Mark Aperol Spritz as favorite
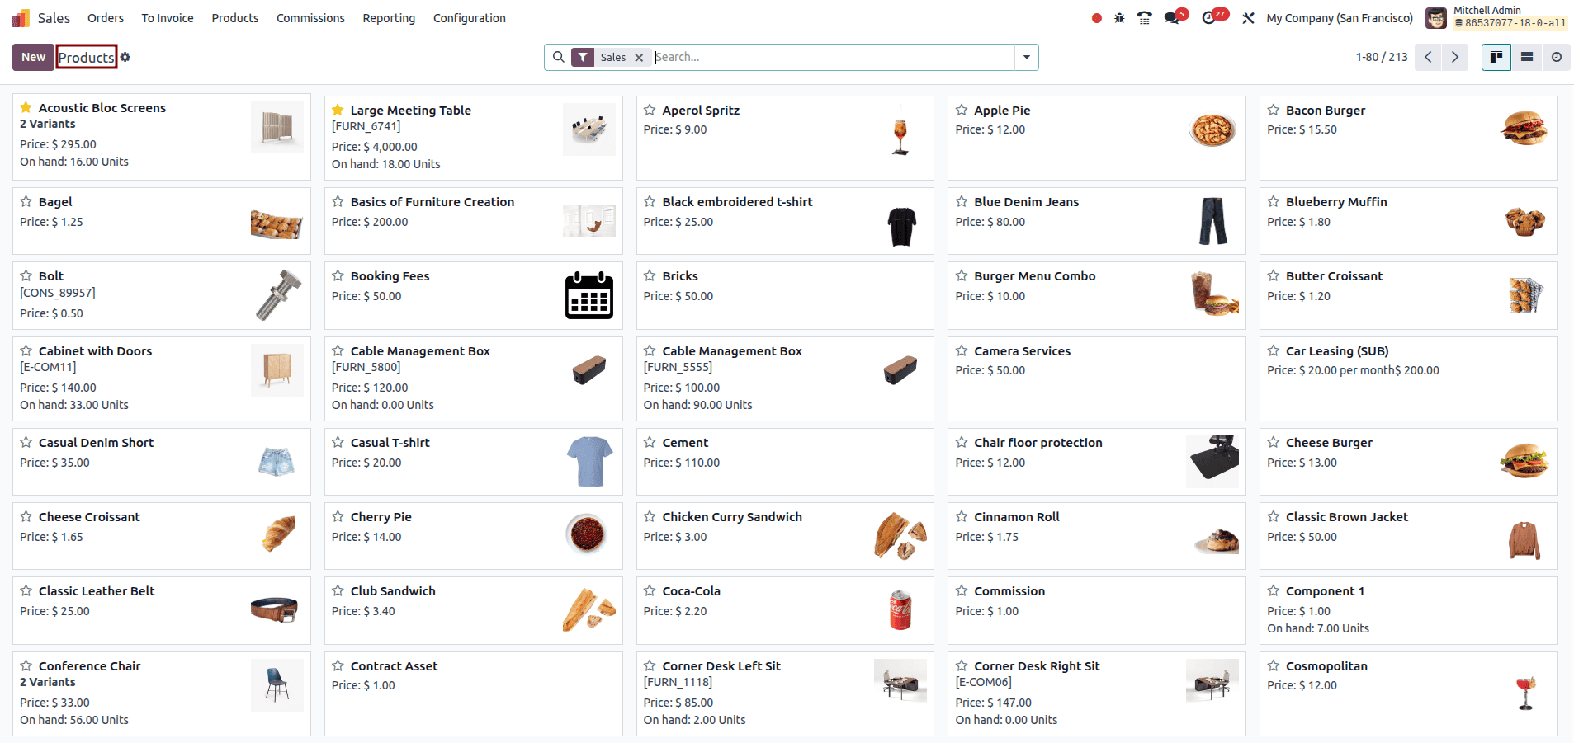 [x=650, y=110]
